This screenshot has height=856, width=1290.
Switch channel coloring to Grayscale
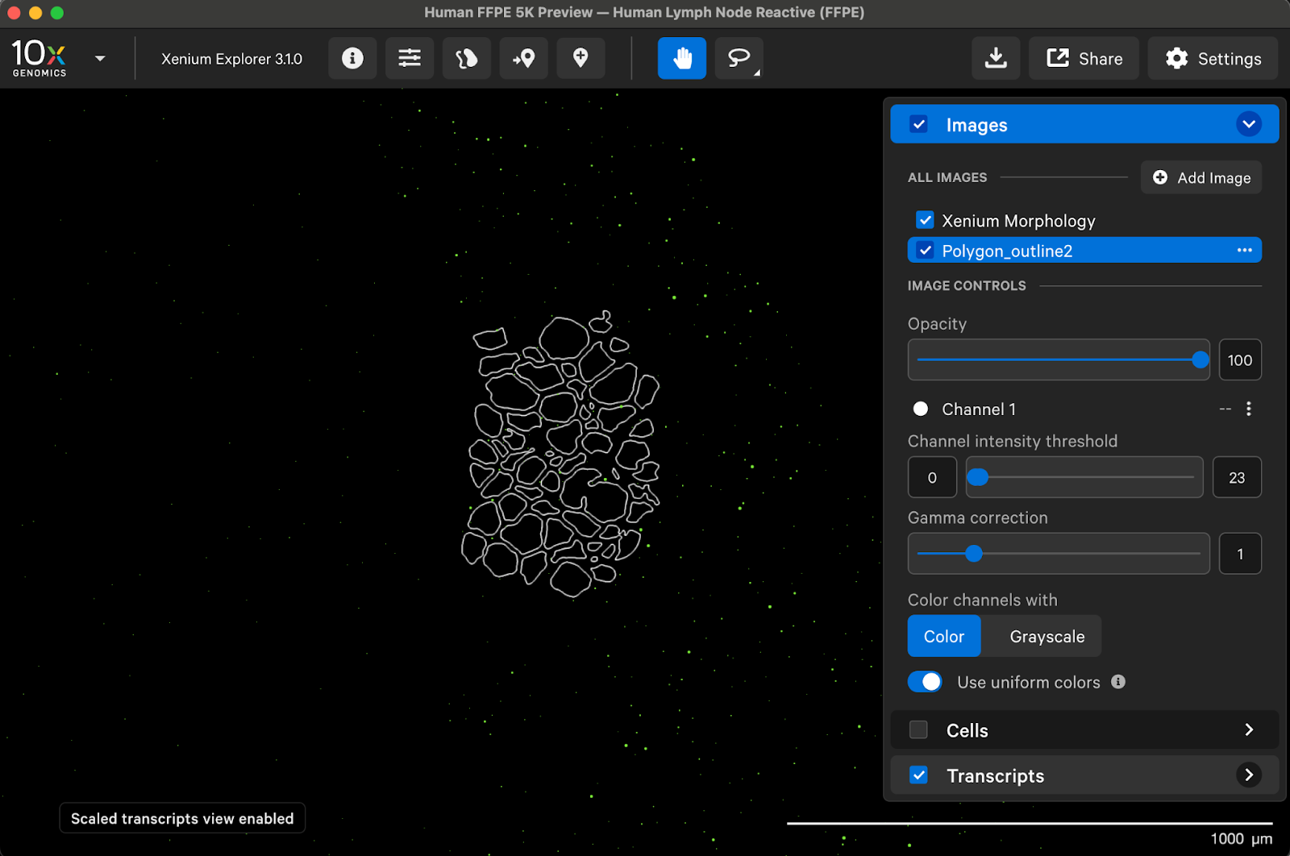click(x=1047, y=636)
